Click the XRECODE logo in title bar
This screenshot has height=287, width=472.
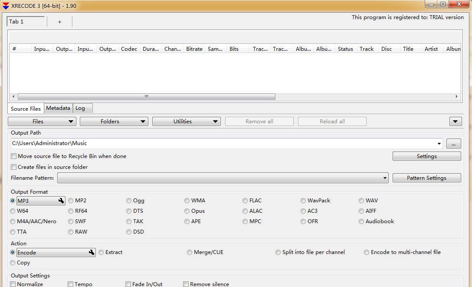pyautogui.click(x=6, y=6)
